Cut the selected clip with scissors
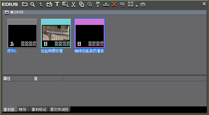 [73, 5]
